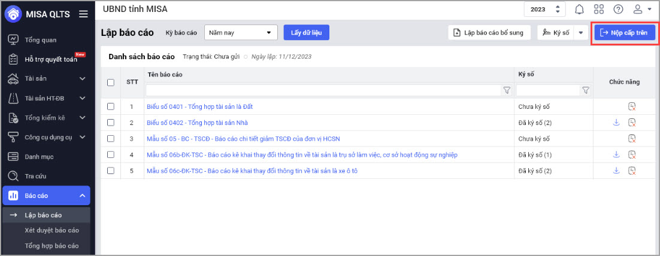Click the year 2023 stepper
Image resolution: width=660 pixels, height=256 pixels.
coord(544,9)
